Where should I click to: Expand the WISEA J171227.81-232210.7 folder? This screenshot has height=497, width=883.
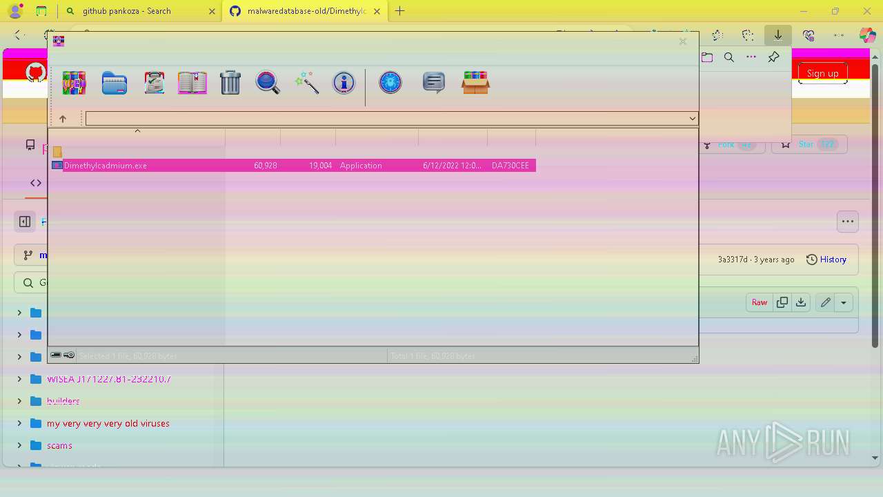tap(19, 379)
